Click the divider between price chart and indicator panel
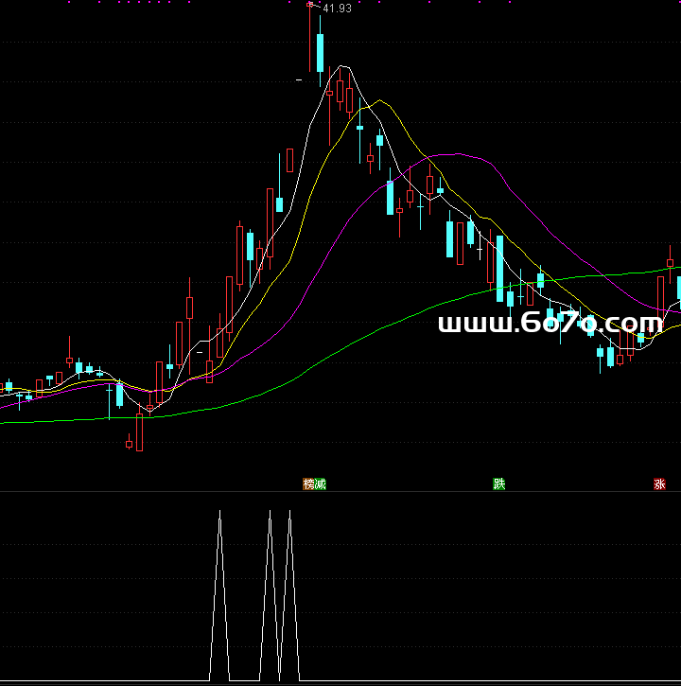Image resolution: width=681 pixels, height=686 pixels. click(x=340, y=491)
